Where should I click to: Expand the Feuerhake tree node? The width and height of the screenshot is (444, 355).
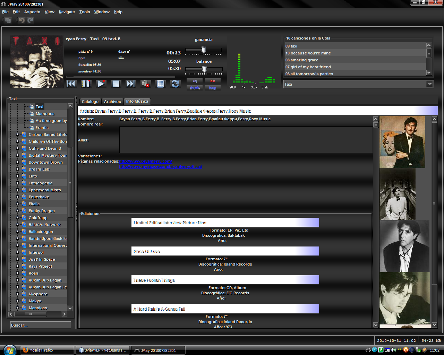click(x=17, y=197)
